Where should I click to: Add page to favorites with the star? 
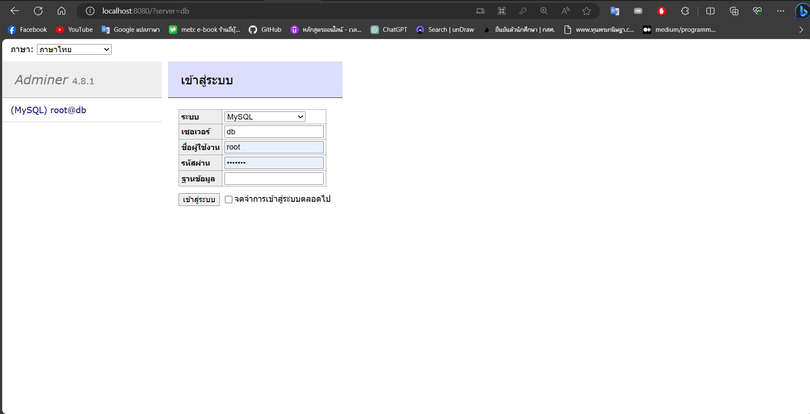tap(587, 11)
